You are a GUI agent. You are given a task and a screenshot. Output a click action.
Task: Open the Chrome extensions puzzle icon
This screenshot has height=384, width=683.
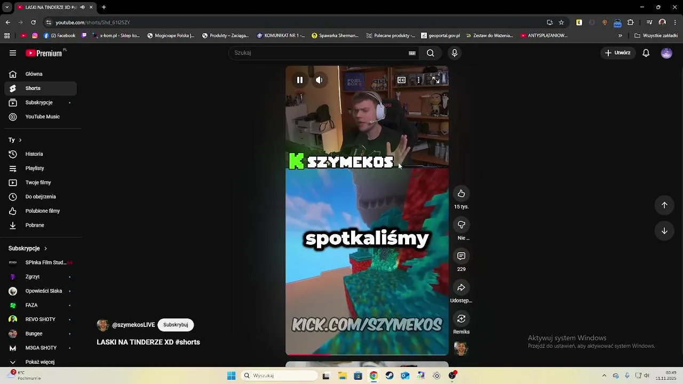coord(631,22)
